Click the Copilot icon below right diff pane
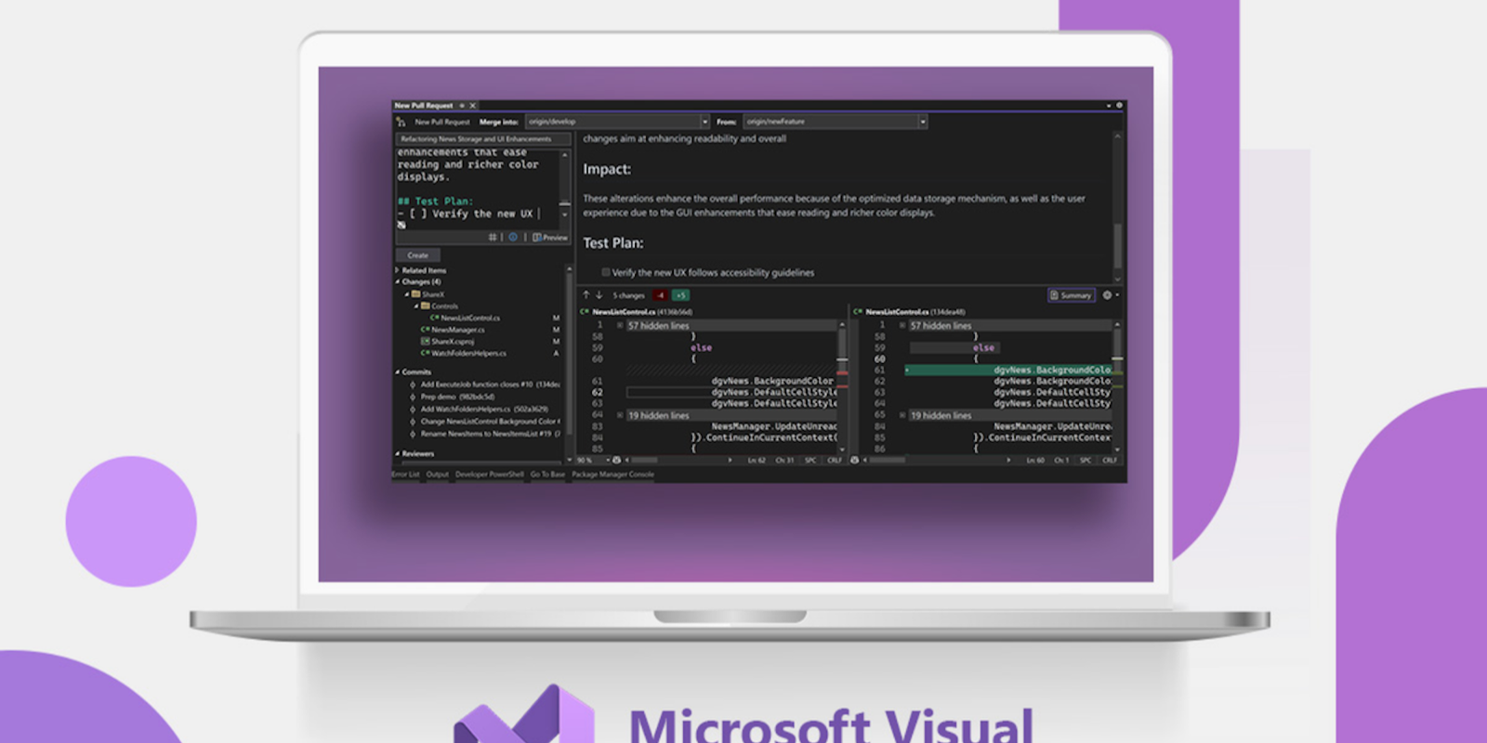The image size is (1487, 743). [x=855, y=460]
